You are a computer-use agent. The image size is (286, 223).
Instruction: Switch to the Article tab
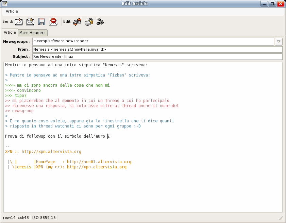tap(10, 32)
